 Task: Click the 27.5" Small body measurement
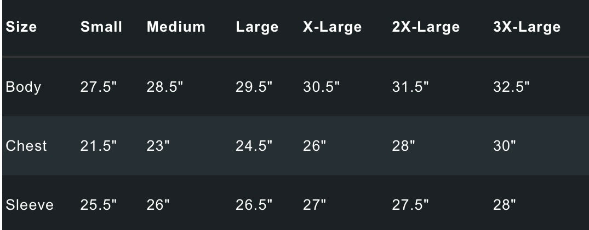tap(99, 87)
